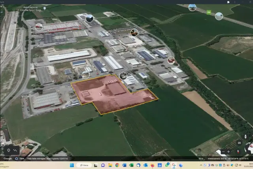Toggle the 2D view button
The width and height of the screenshot is (253, 169).
(x=239, y=143)
